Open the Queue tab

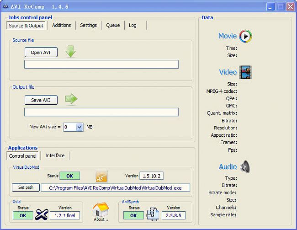pos(113,25)
